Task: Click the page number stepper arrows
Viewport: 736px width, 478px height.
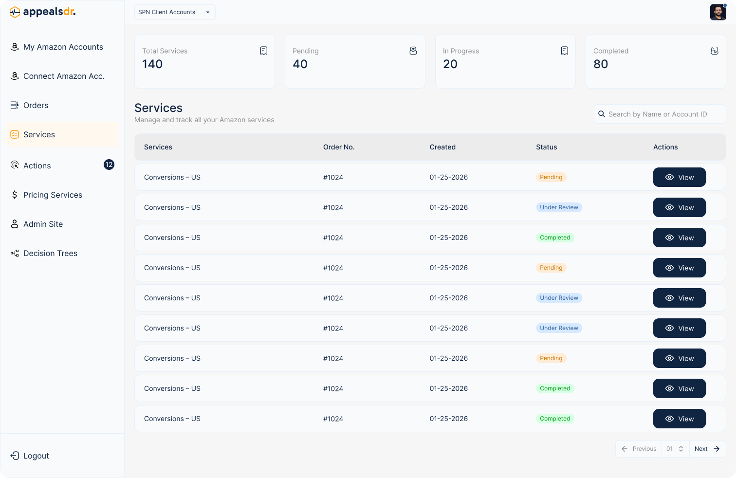Action: 681,448
